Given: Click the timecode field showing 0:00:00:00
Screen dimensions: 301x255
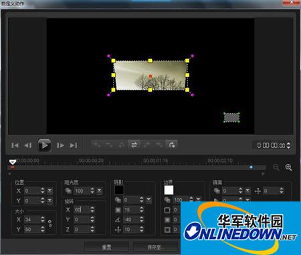Looking at the screenshot, I should tap(271, 145).
